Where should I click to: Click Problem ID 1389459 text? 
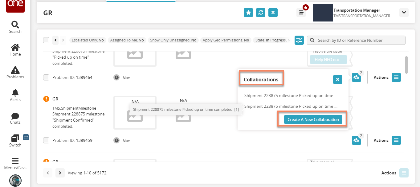click(72, 141)
